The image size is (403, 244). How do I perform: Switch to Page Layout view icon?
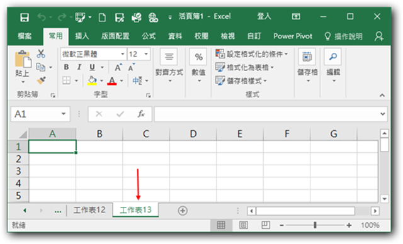[244, 225]
